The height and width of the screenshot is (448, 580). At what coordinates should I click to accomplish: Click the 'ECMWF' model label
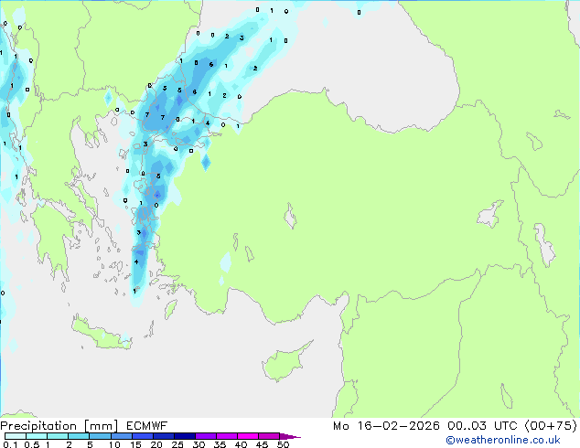point(147,426)
